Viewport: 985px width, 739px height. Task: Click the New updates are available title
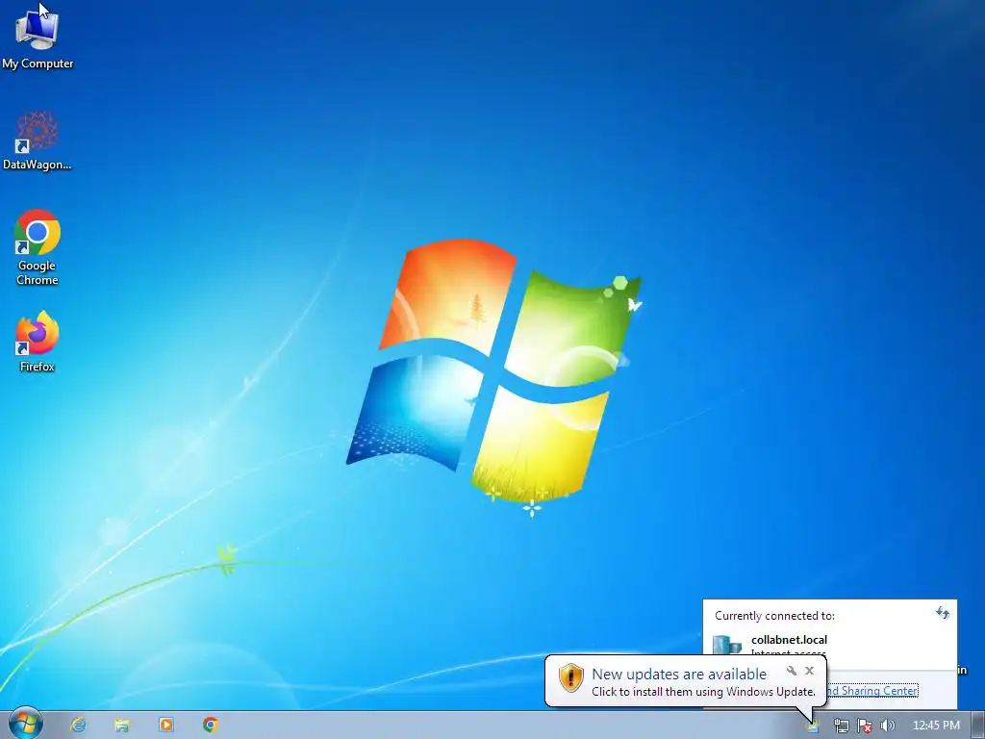[x=679, y=675]
